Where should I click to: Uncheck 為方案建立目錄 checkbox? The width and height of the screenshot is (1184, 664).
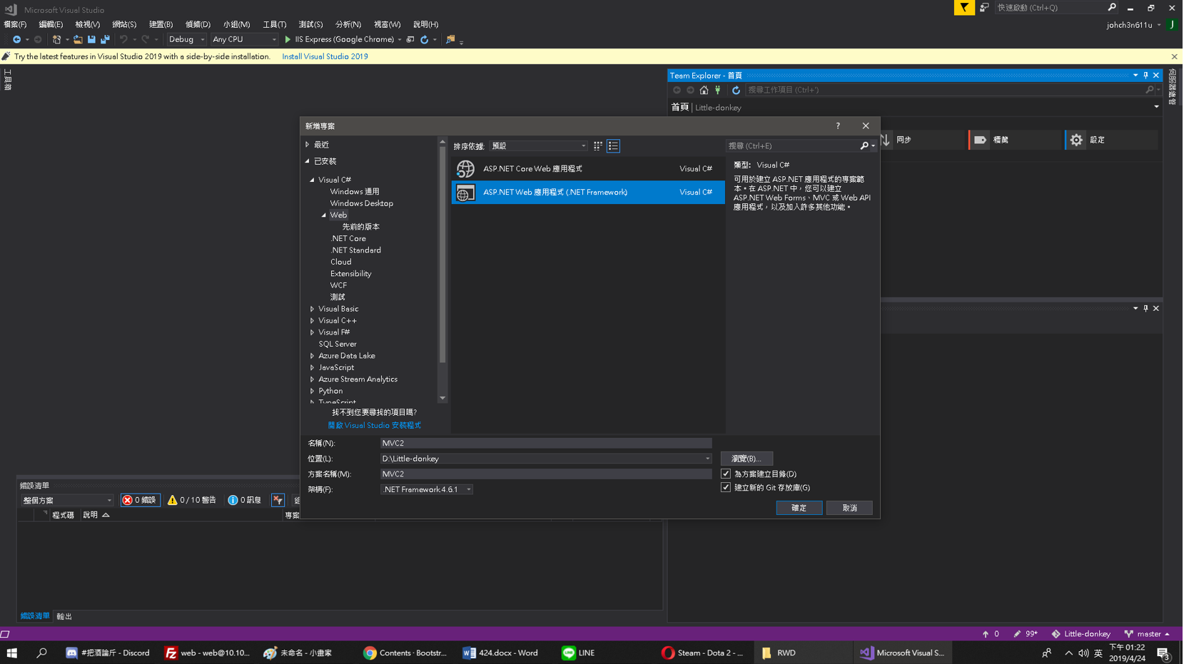click(726, 474)
